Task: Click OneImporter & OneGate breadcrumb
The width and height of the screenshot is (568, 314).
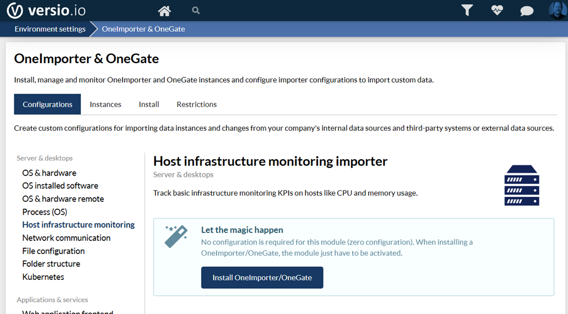Action: click(143, 29)
